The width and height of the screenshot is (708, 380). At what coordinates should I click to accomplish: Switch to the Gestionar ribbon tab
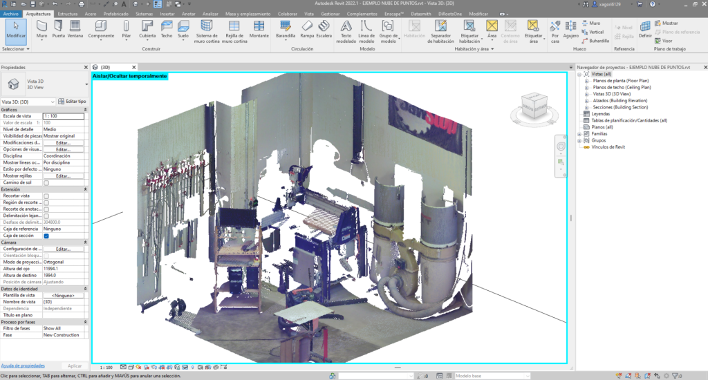point(330,14)
